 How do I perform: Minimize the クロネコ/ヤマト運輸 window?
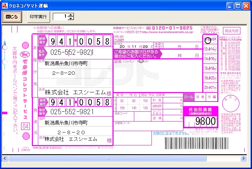coord(230,6)
